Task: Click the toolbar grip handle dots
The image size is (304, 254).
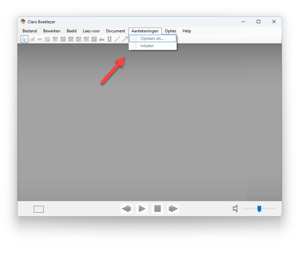Action: point(19,39)
